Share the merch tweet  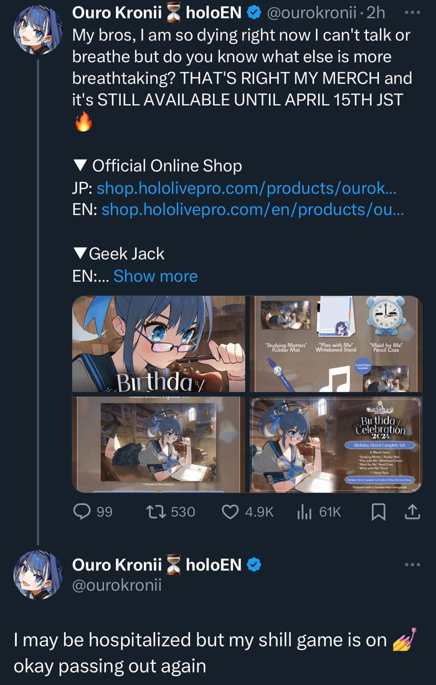pyautogui.click(x=412, y=511)
